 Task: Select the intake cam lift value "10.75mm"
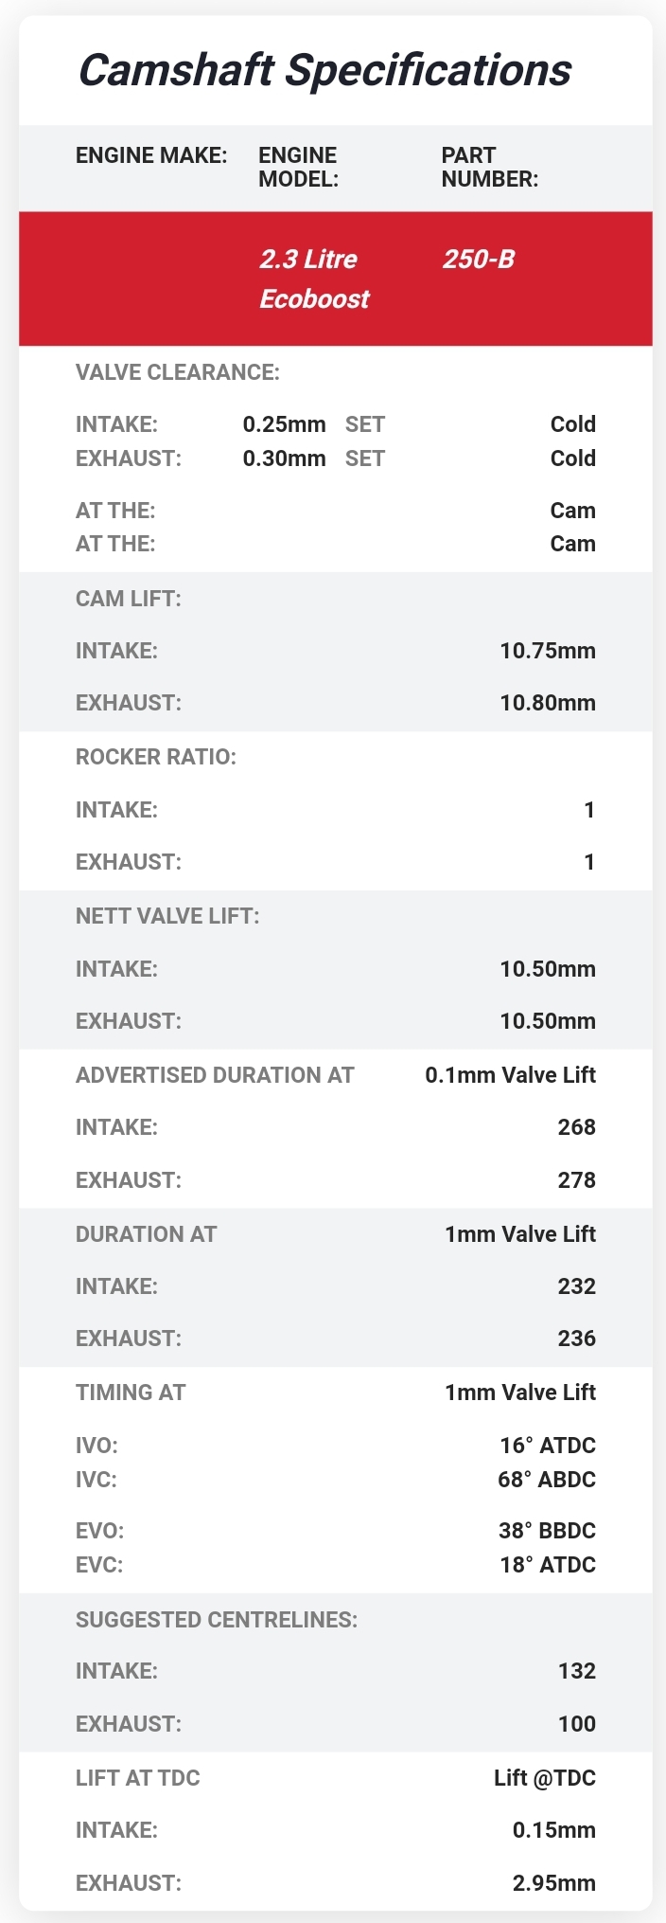coord(548,651)
